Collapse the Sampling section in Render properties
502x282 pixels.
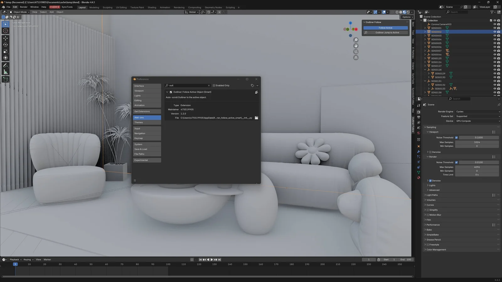click(425, 127)
